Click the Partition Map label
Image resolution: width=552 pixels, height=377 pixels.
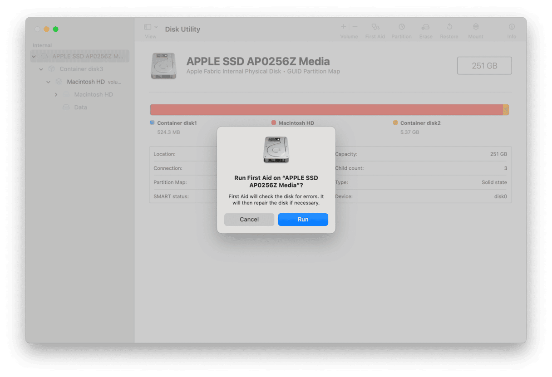(170, 182)
